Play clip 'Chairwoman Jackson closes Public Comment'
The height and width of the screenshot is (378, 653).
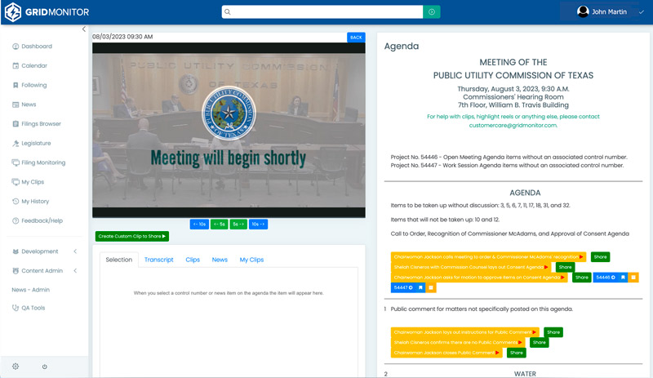pyautogui.click(x=446, y=353)
